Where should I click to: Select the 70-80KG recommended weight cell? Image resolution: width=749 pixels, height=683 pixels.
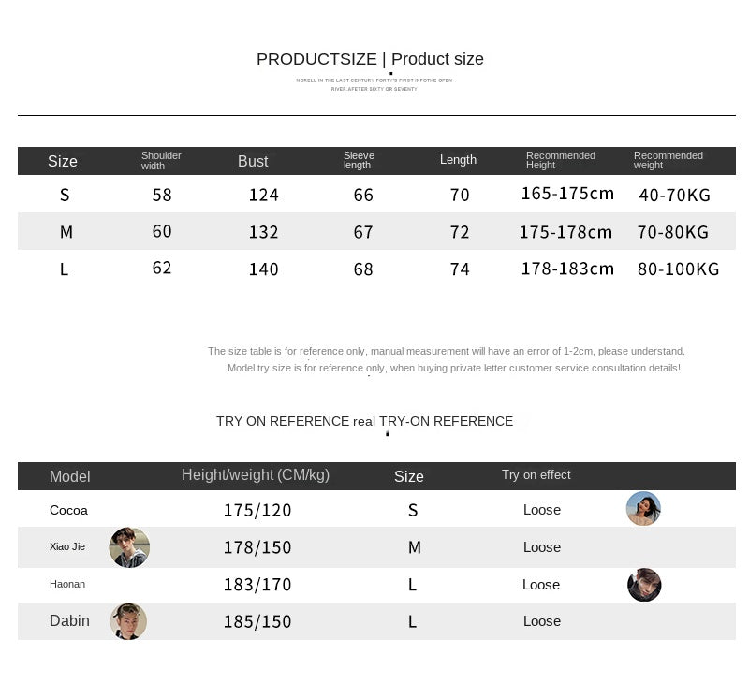pyautogui.click(x=672, y=232)
